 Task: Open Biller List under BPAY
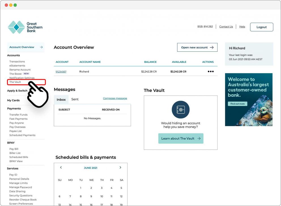click(15, 153)
